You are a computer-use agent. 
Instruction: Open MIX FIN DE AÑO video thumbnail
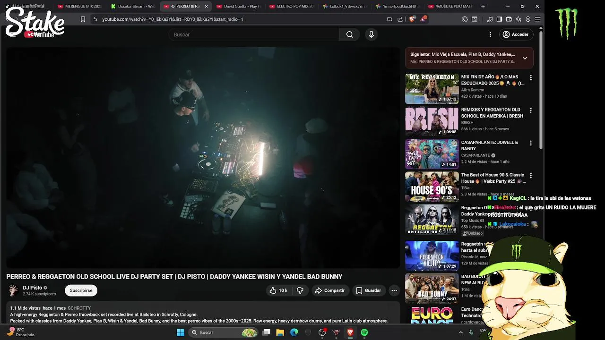pos(432,88)
